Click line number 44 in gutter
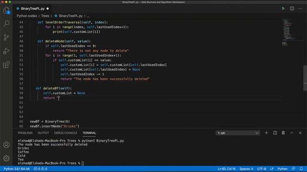The height and width of the screenshot is (172, 307). tap(21, 22)
